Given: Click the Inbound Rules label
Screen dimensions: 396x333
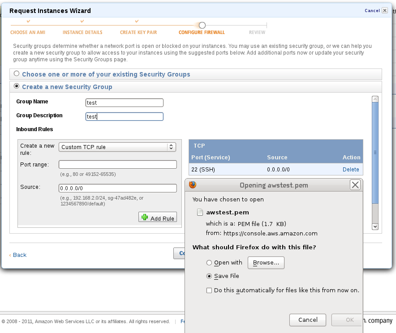Looking at the screenshot, I should 34,129.
